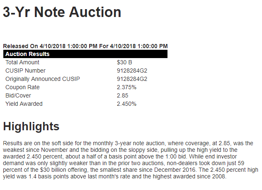
Task: Click the Yield Awarded label
Action: 24,104
